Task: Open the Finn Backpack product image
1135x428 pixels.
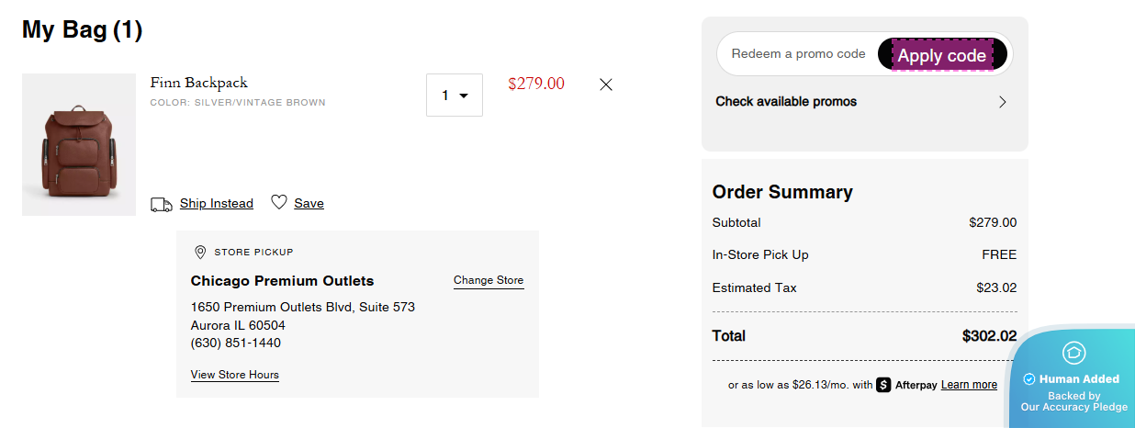Action: [79, 145]
